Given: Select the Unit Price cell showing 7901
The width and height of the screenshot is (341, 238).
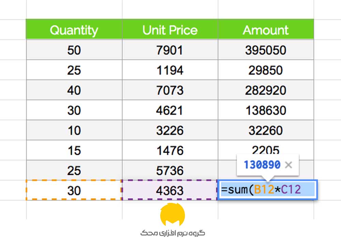Looking at the screenshot, I should pos(170,50).
